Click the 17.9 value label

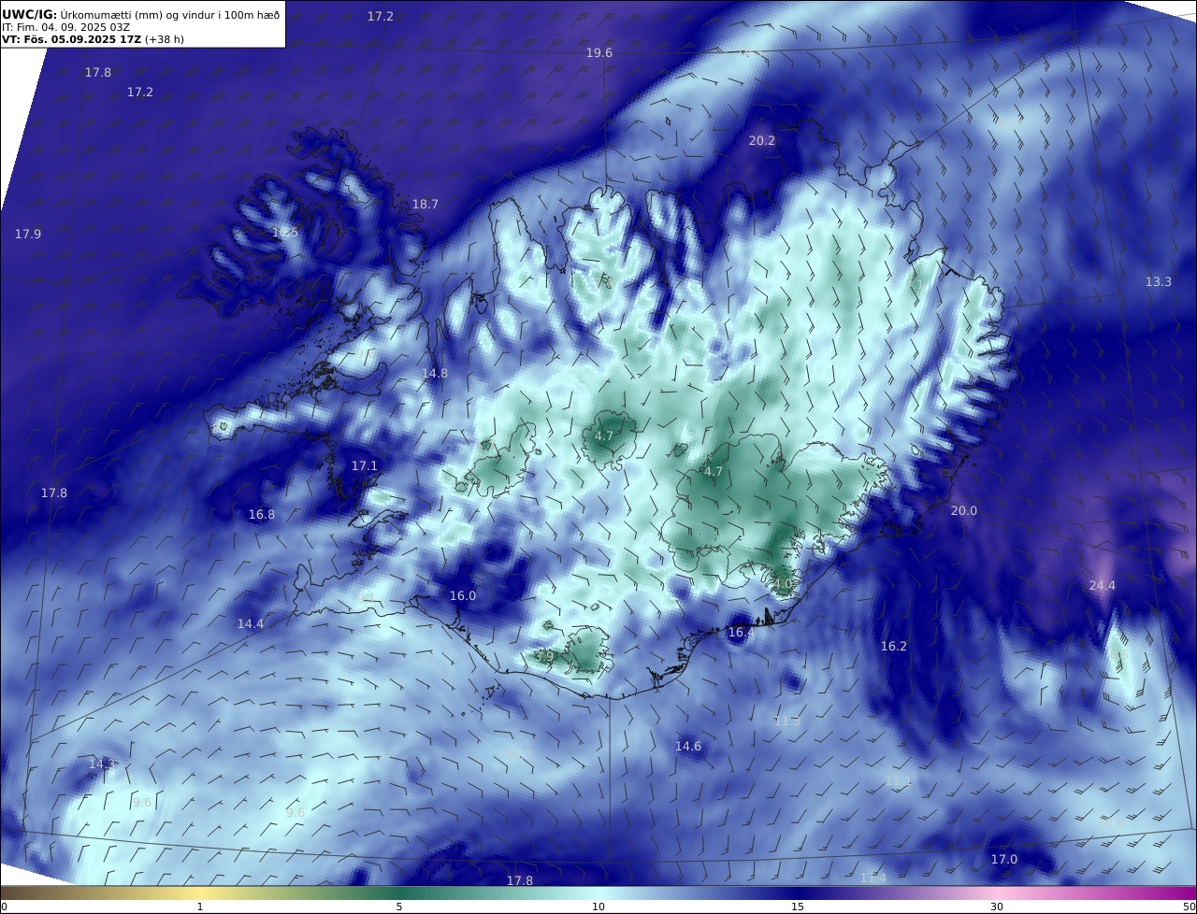(x=28, y=234)
